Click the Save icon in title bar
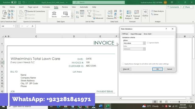195x109 pixels. (x=19, y=2)
